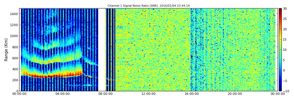Viewport: 294px width, 104px height.
Task: Click the colorbar tick label 25
Action: tap(285, 19)
